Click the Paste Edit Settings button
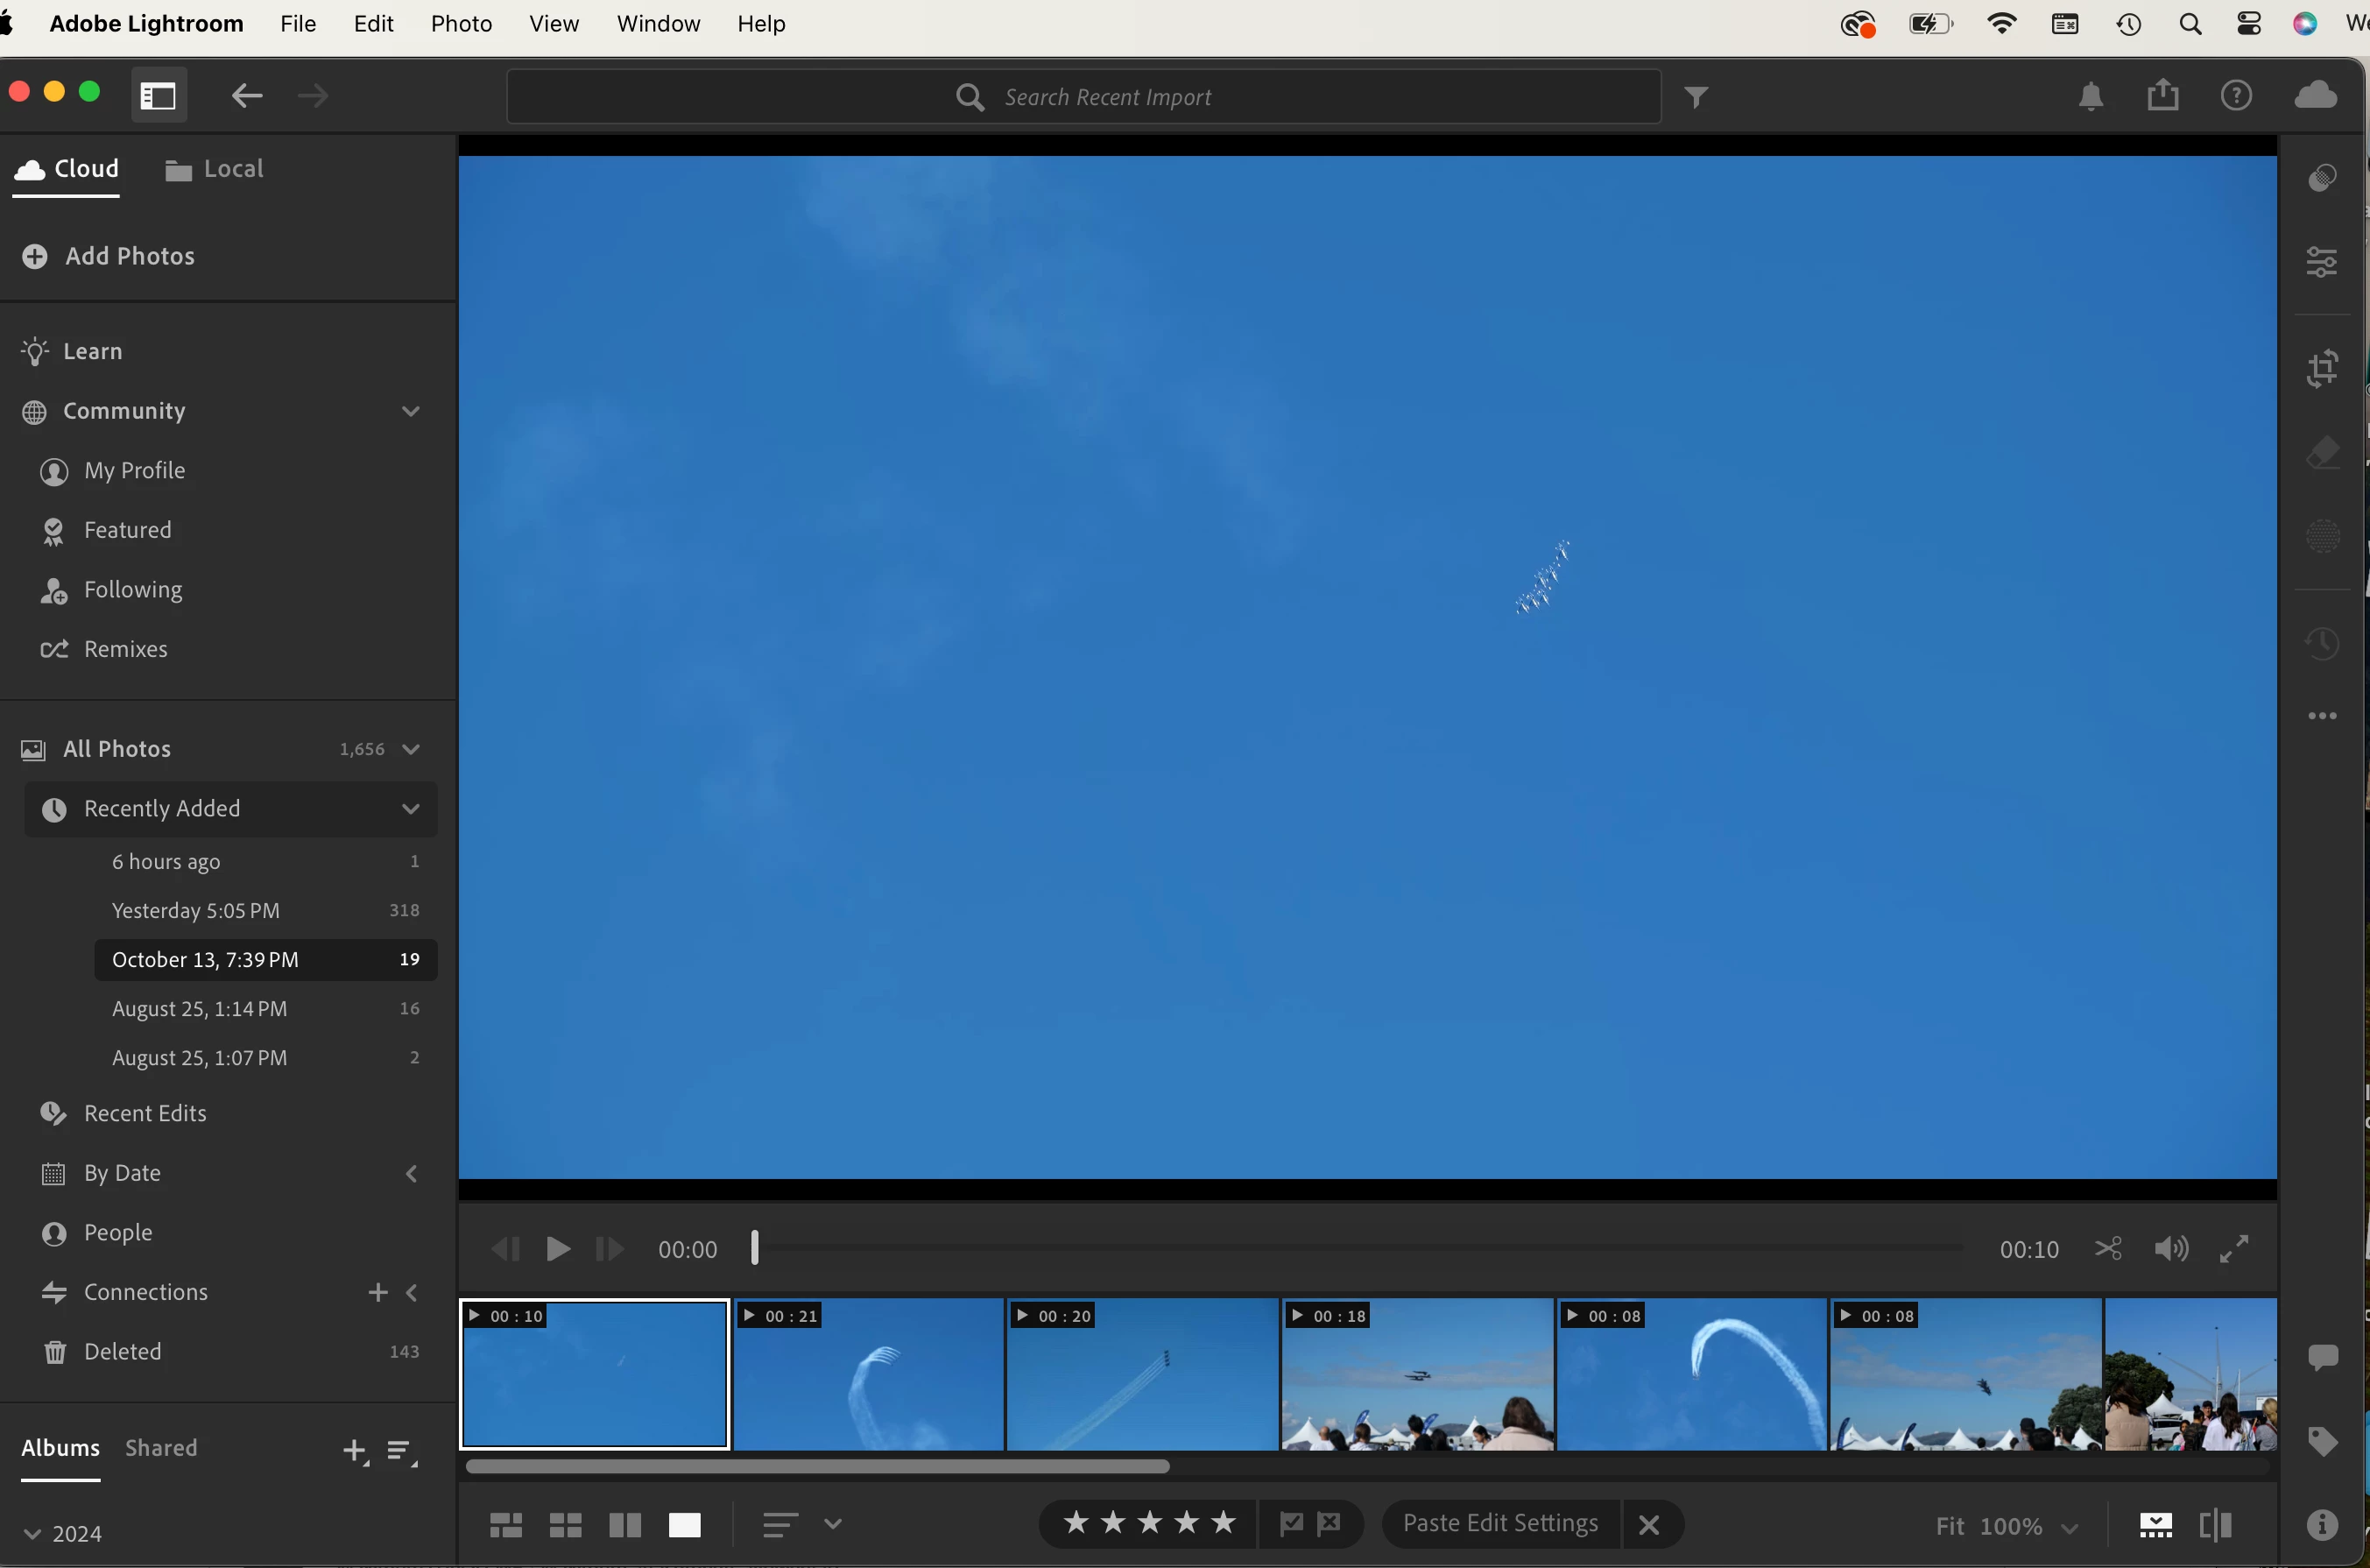 point(1499,1523)
